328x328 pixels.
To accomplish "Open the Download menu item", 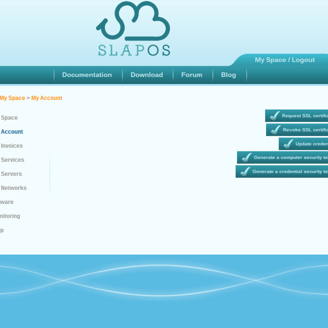I will coord(147,75).
